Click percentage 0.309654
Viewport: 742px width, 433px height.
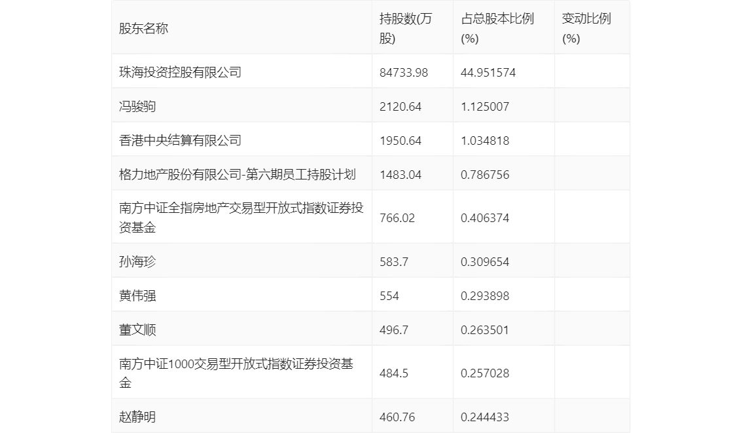[x=485, y=262]
